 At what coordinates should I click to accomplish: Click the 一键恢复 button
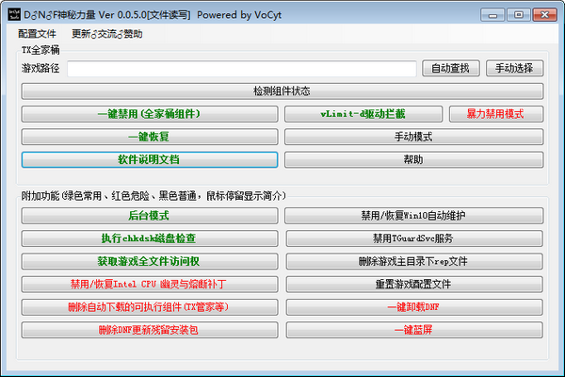[x=150, y=137]
